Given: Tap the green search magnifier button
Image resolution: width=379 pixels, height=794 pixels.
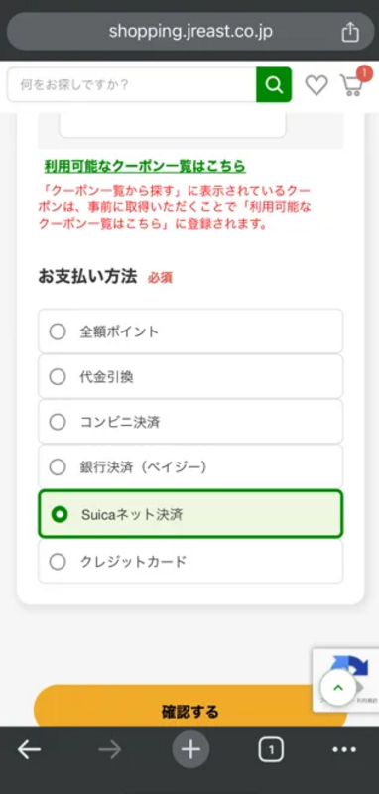Looking at the screenshot, I should [274, 84].
